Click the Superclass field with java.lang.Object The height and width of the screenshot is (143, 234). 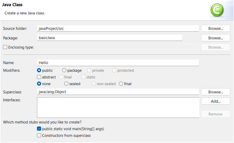[x=118, y=92]
